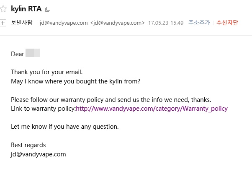Screen dimensions: 252x174
Task: Click "Please follow our warranty policy" line
Action: pos(111,100)
